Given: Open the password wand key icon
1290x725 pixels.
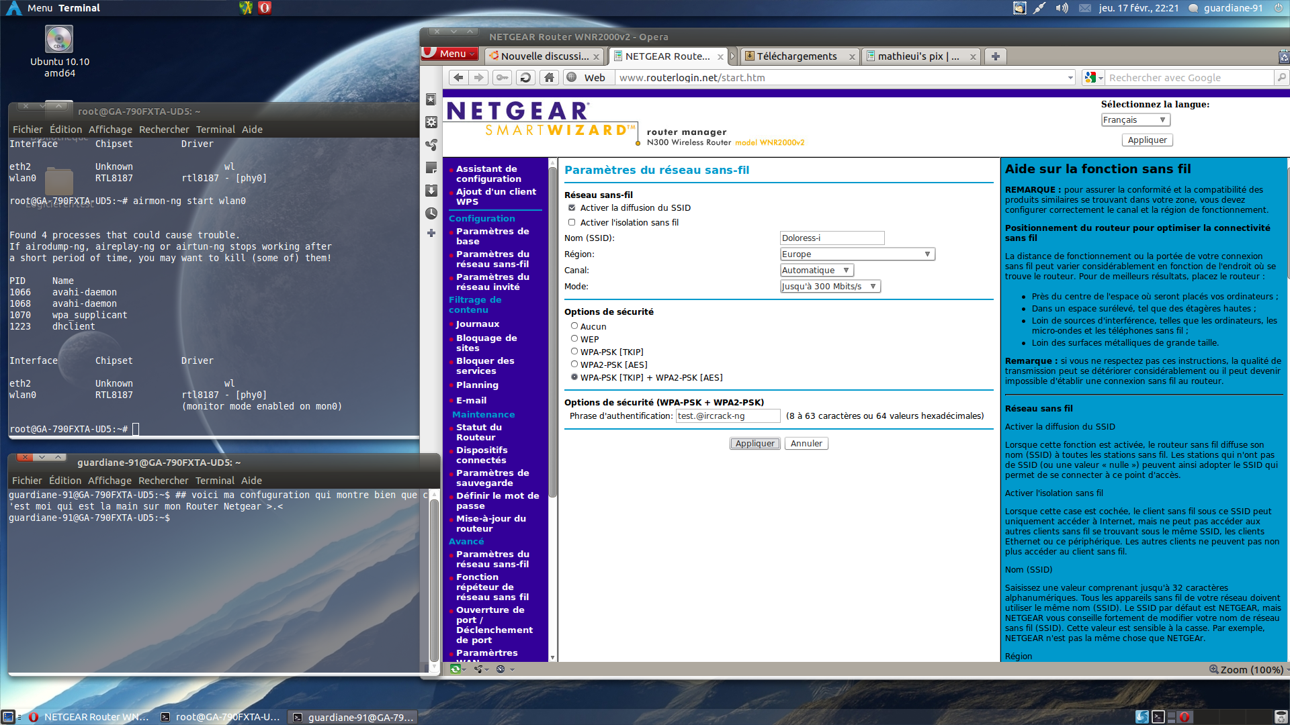Looking at the screenshot, I should pyautogui.click(x=502, y=78).
